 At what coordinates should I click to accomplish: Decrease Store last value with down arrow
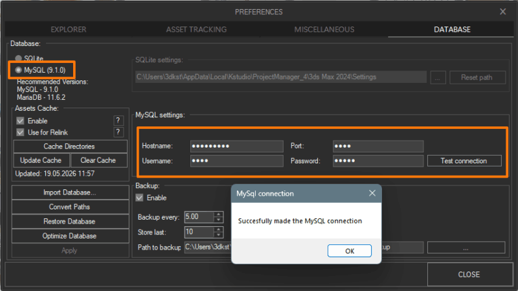(x=218, y=235)
